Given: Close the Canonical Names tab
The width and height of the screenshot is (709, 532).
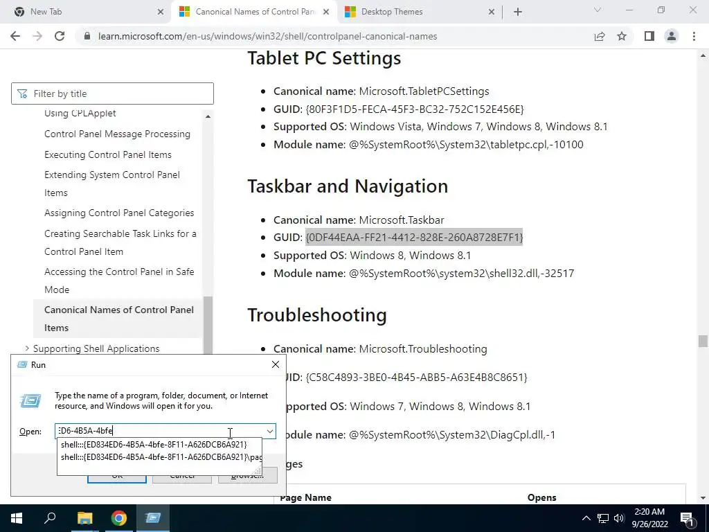Looking at the screenshot, I should pos(326,12).
